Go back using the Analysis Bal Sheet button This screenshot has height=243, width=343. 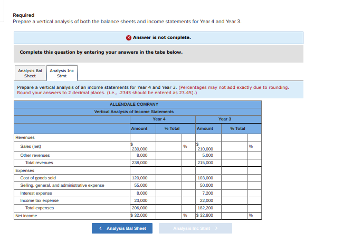[122, 228]
